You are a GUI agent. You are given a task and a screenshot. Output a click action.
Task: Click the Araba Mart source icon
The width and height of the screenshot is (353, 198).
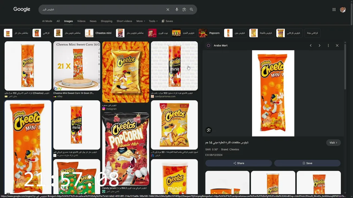(208, 46)
